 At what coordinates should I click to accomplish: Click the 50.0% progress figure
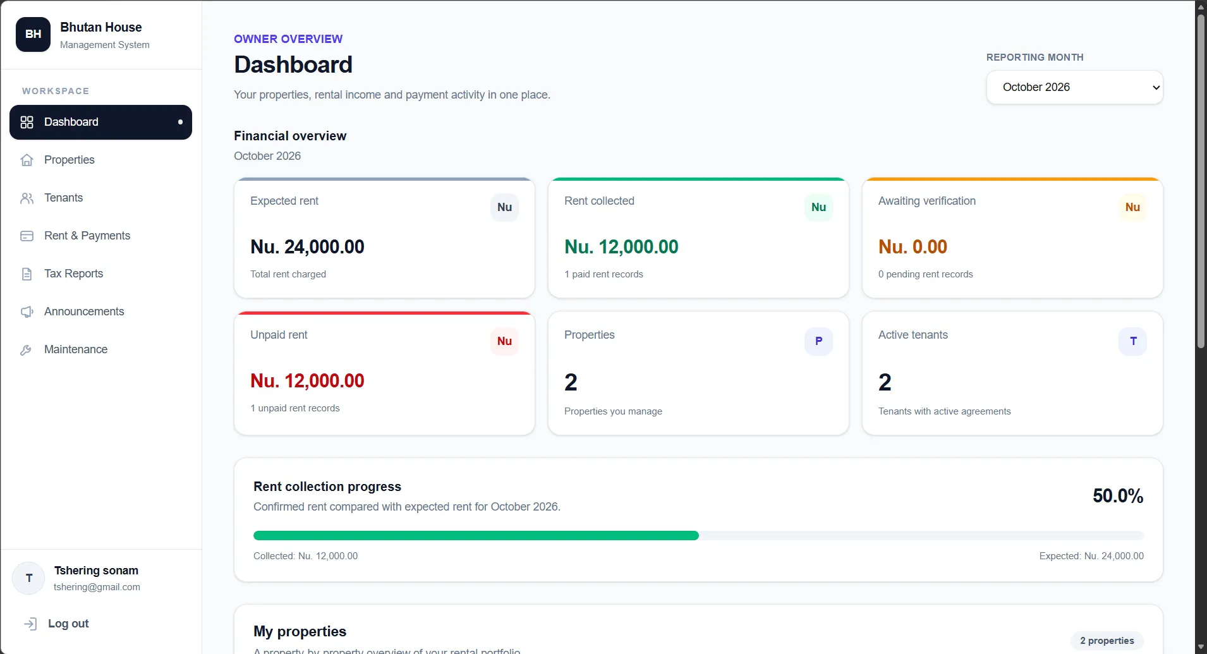point(1118,496)
